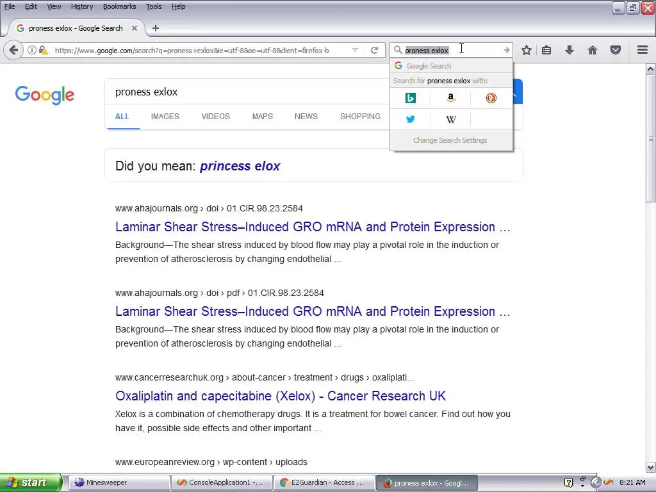656x492 pixels.
Task: Open the Bookmarks menu
Action: click(120, 6)
